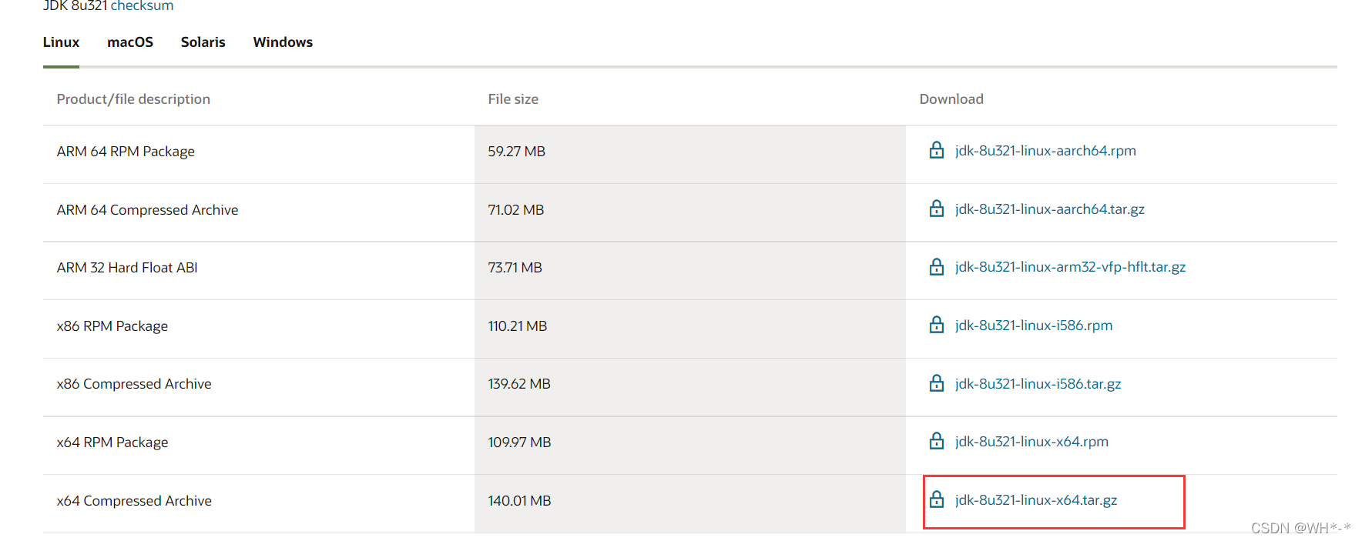Click the 59.27 MB file size
Viewport: 1362px width, 541px height.
pyautogui.click(x=516, y=152)
